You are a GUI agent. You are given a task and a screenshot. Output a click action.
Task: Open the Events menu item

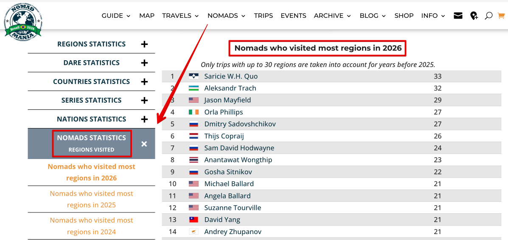pos(293,16)
